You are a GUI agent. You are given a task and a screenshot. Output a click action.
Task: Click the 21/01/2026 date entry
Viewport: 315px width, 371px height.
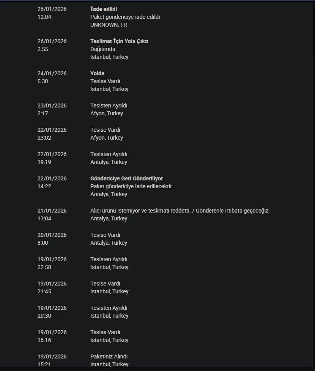click(52, 211)
